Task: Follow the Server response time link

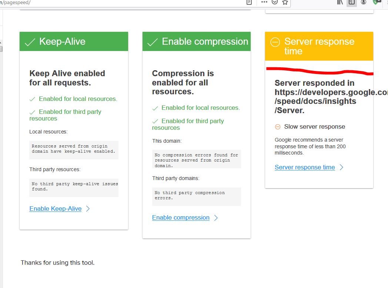Action: (x=305, y=167)
